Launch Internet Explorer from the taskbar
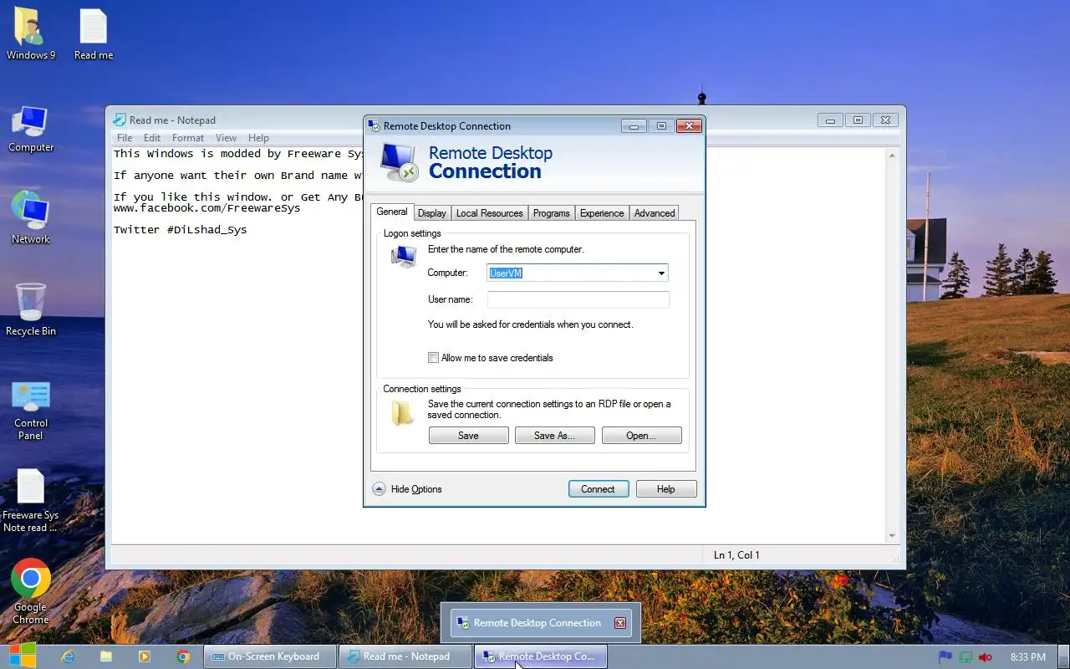This screenshot has width=1070, height=669. click(68, 656)
